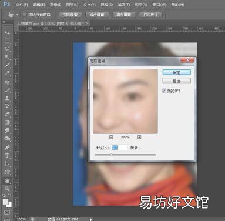The image size is (225, 221).
Task: Select the Zoom tool
Action: click(7, 189)
